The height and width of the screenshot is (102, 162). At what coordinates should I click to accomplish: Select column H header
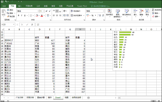point(80,29)
